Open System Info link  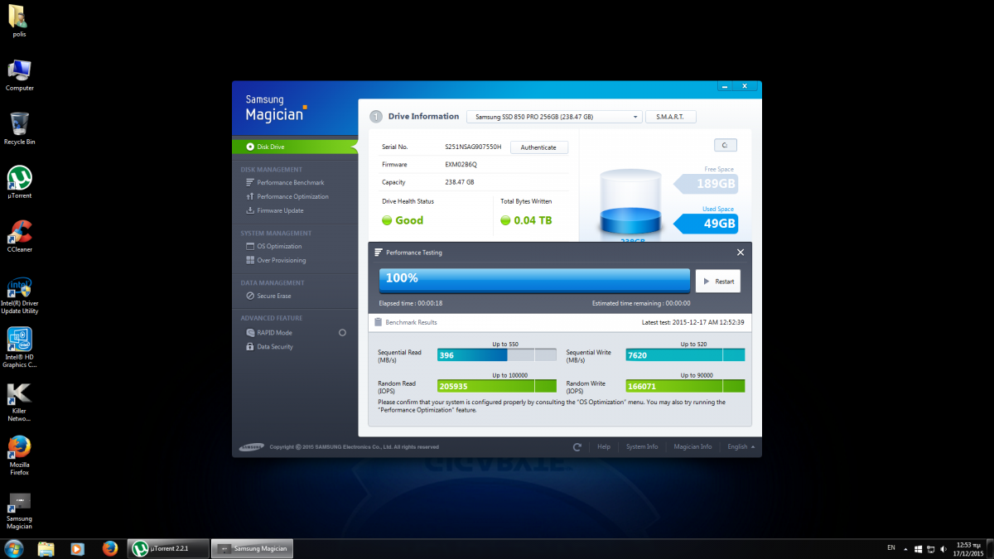point(642,446)
